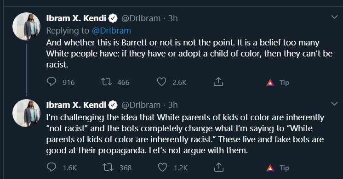Click the first tweet's profile avatar
This screenshot has height=179, width=343.
coord(26,27)
